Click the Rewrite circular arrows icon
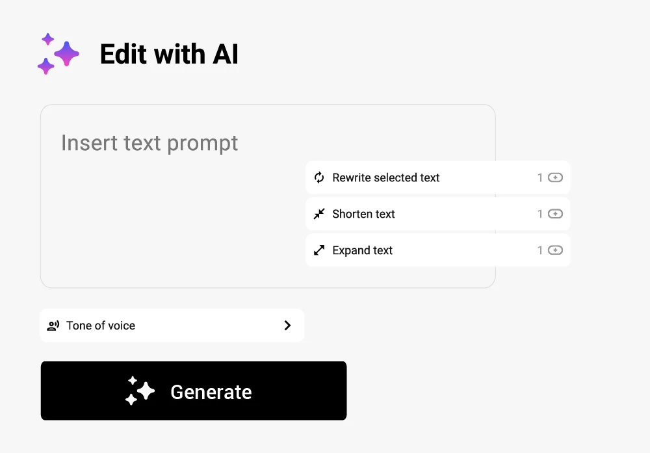 point(319,177)
